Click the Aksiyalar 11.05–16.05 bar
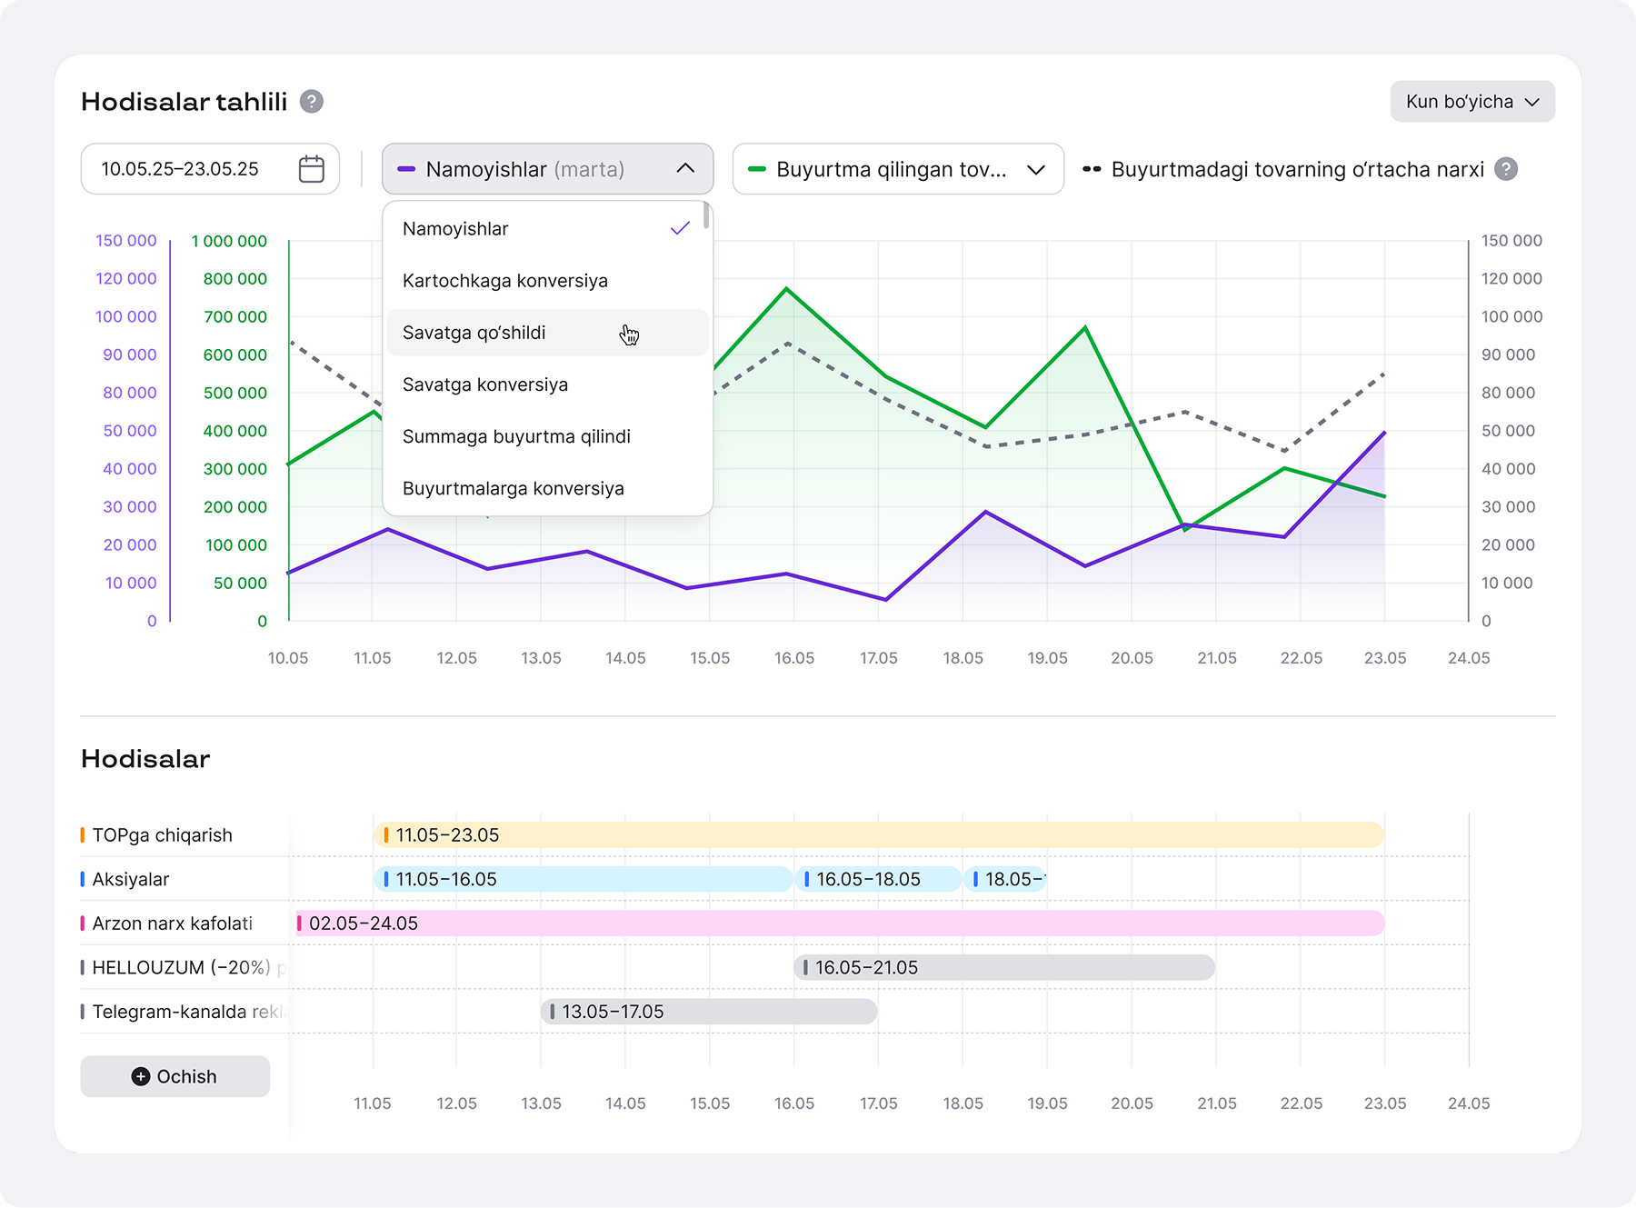The width and height of the screenshot is (1636, 1208). [583, 879]
